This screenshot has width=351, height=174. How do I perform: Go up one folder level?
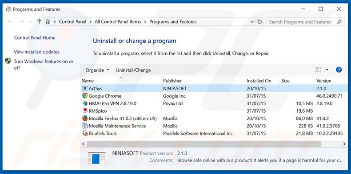tap(40, 21)
